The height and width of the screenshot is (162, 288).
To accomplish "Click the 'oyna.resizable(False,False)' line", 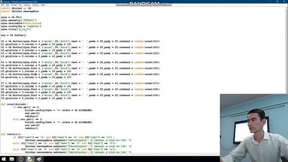I will (21, 23).
